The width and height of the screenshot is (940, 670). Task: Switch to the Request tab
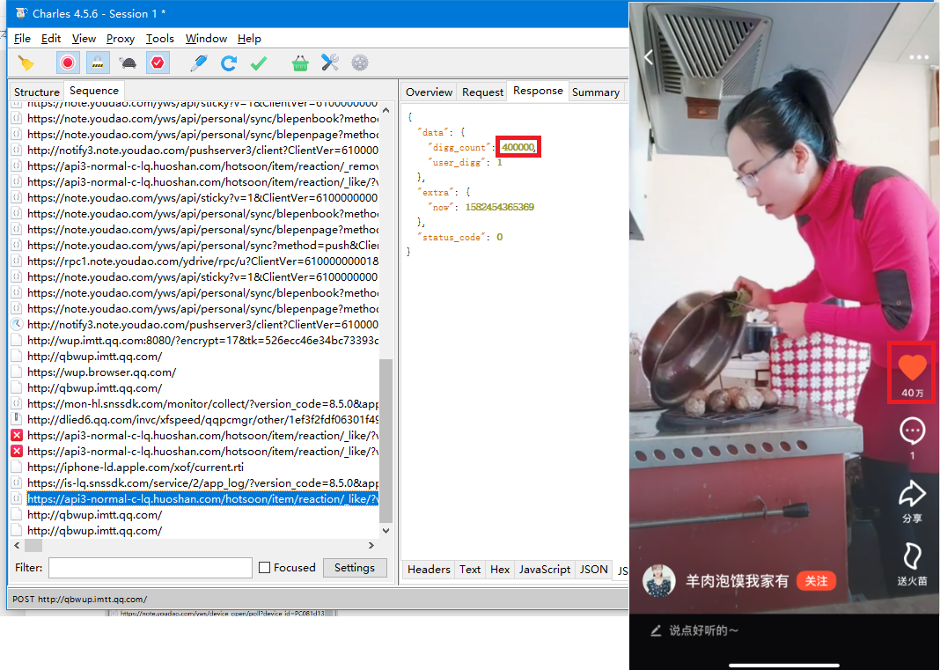[482, 92]
